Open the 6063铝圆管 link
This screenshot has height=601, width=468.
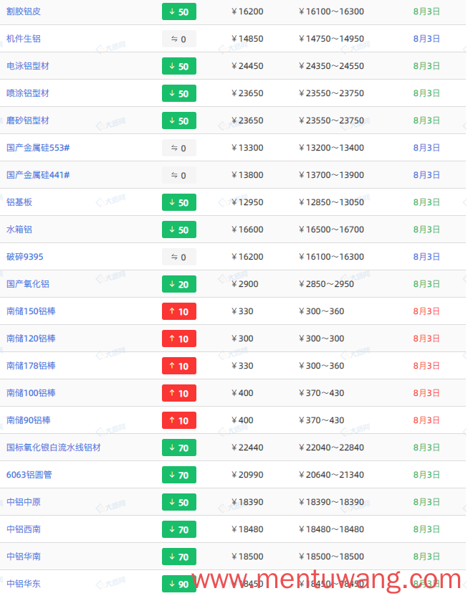coord(29,475)
